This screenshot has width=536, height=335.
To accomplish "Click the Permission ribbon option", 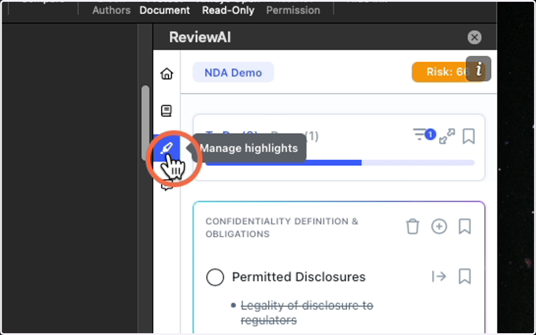I will [x=293, y=10].
